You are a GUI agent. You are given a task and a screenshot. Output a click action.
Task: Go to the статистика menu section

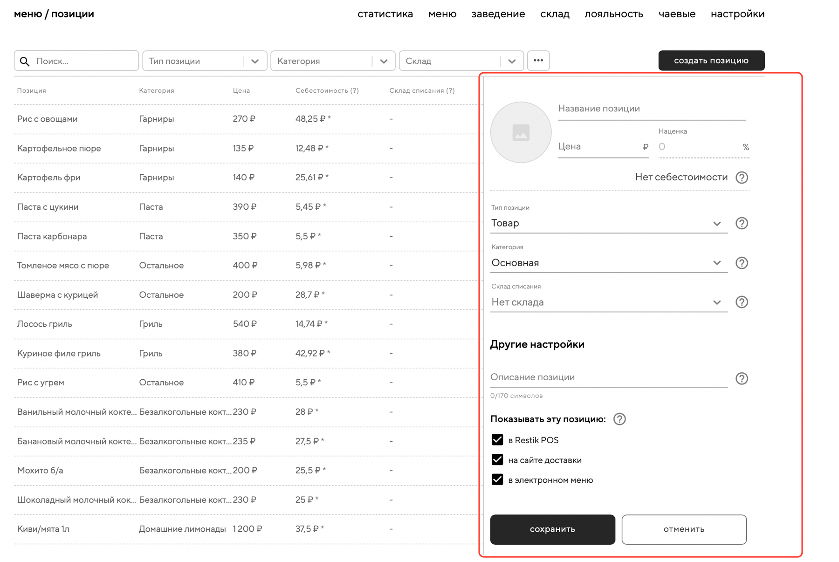coord(385,14)
